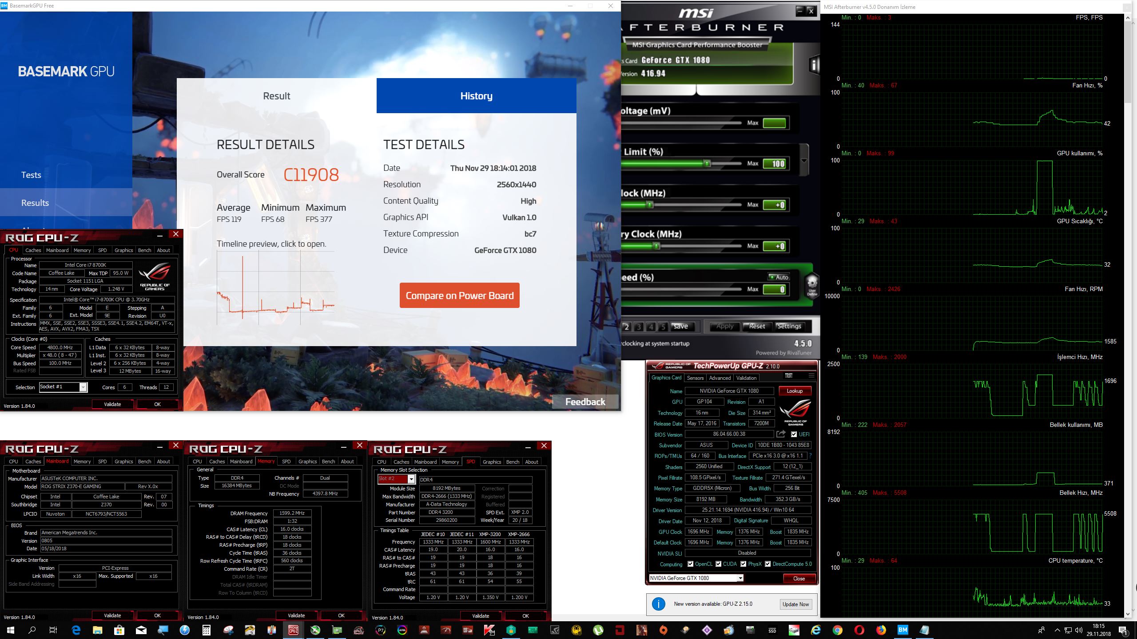Open the Snipping Tool taskbar icon
This screenshot has height=639, width=1137.
coord(228,630)
